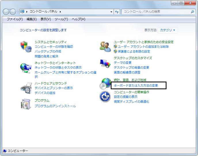Expand the arrow after コントロール パネル breadcrumb
The image size is (198, 156).
pos(60,12)
